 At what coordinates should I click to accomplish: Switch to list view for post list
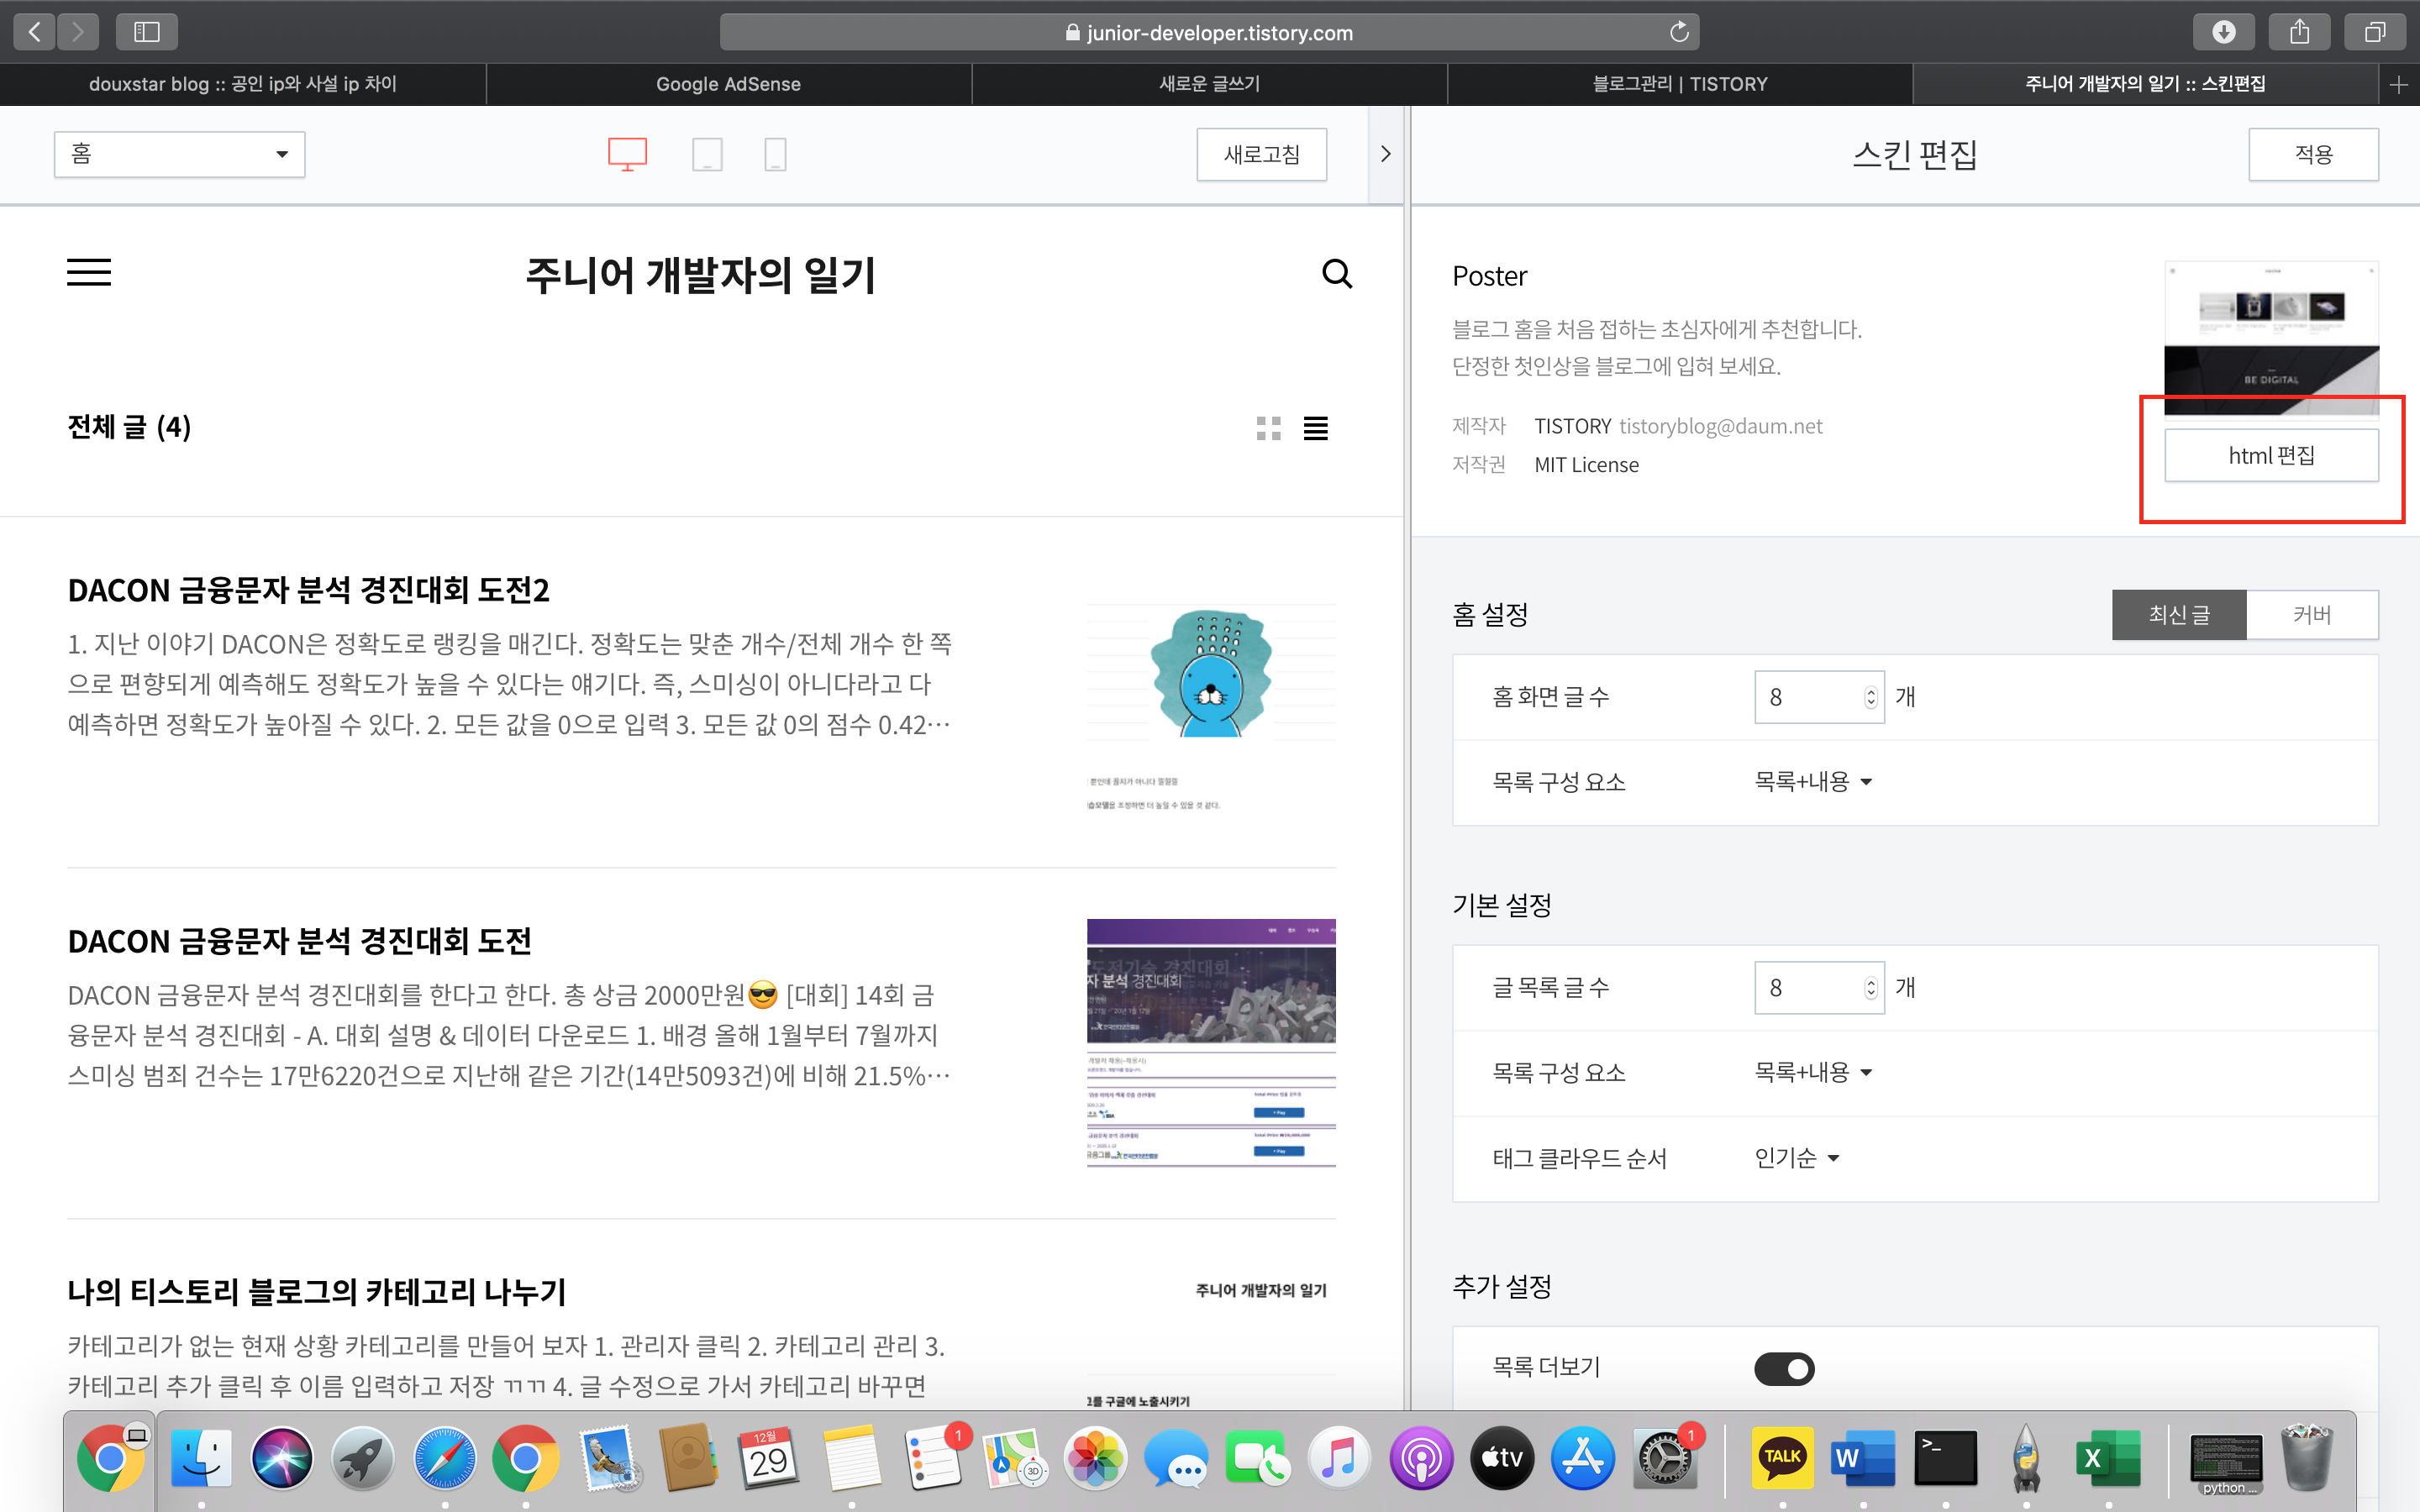[1315, 429]
